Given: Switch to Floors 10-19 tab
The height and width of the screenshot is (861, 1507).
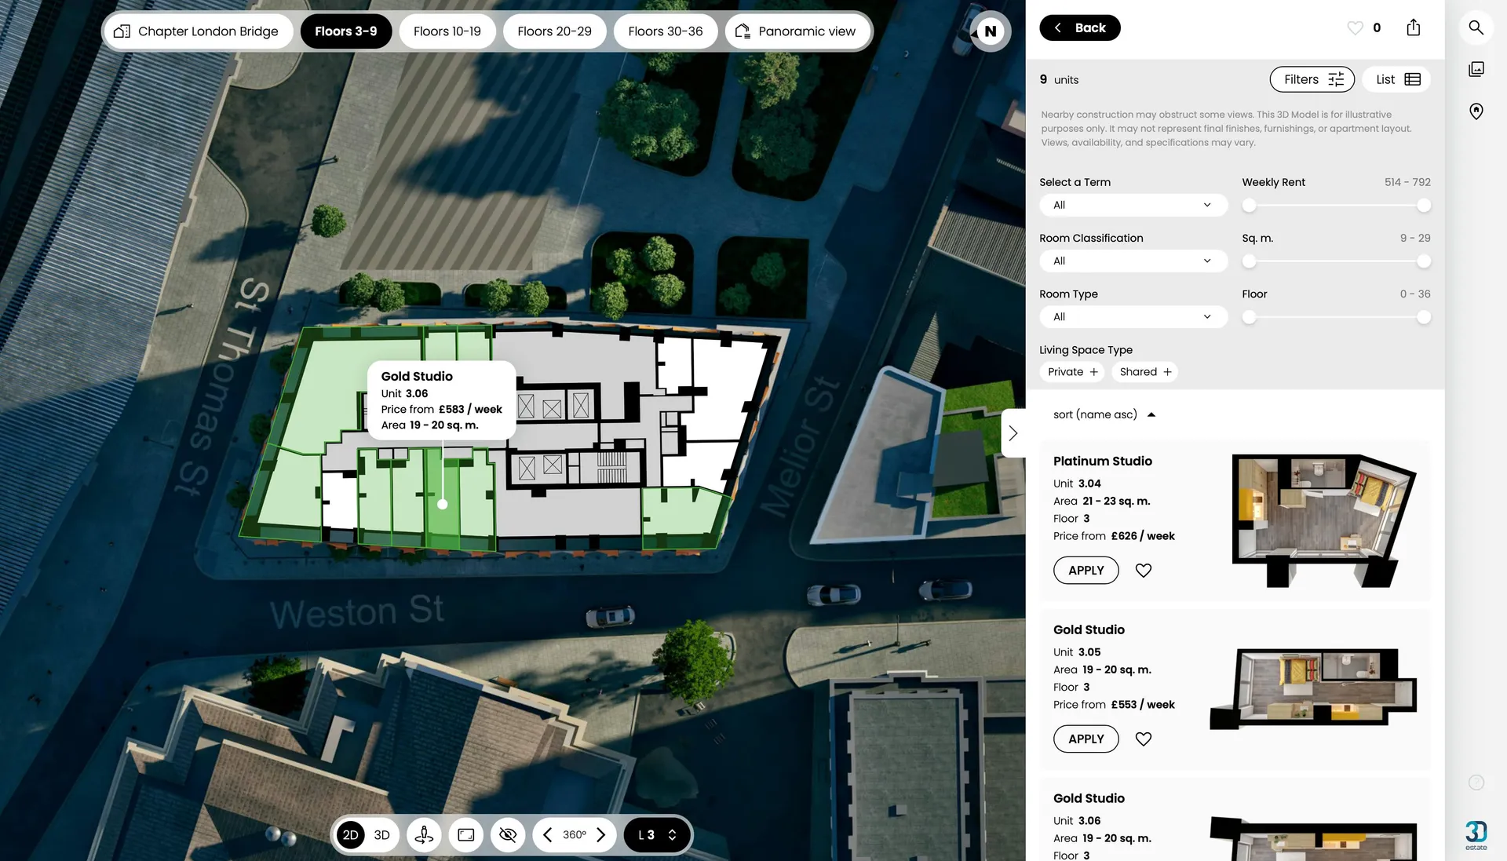Looking at the screenshot, I should [x=447, y=31].
